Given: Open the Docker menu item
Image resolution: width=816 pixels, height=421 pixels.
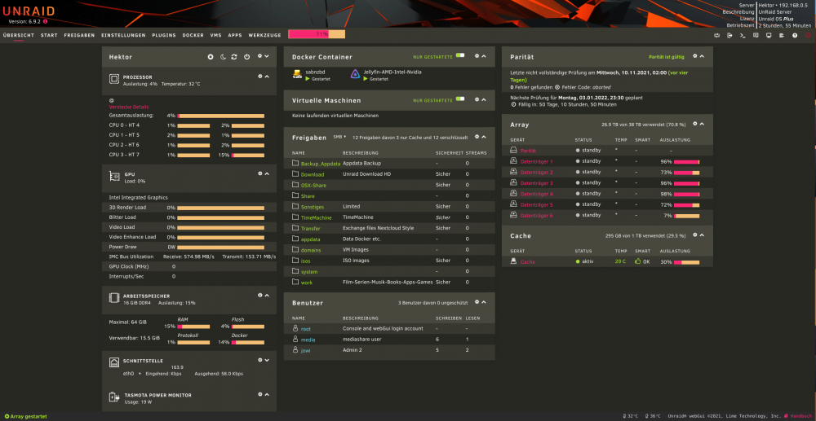Looking at the screenshot, I should click(x=193, y=35).
